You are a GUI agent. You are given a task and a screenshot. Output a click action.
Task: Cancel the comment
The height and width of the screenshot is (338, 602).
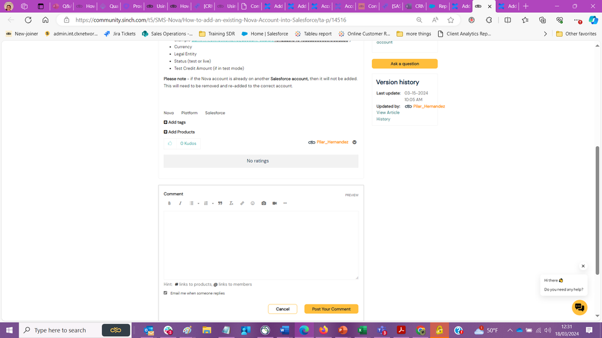point(283,309)
